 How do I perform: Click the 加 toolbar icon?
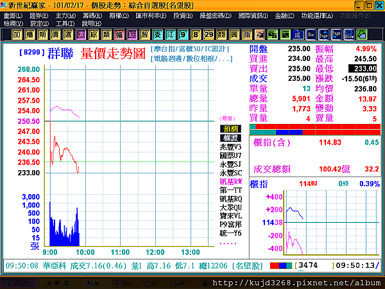(17, 35)
